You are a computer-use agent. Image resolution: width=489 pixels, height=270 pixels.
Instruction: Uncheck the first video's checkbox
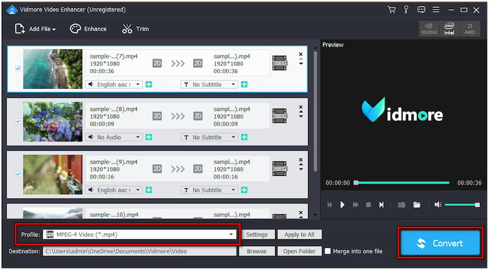click(17, 68)
